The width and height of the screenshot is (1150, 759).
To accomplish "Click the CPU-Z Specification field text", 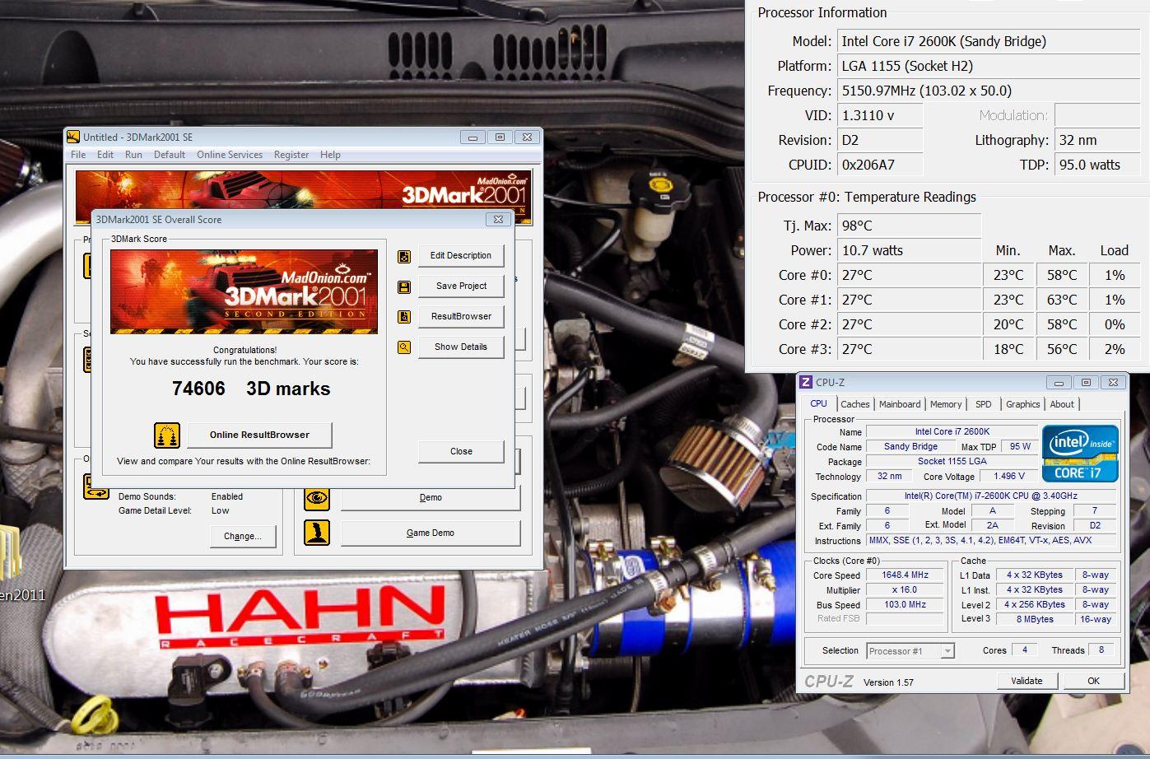I will click(x=990, y=496).
